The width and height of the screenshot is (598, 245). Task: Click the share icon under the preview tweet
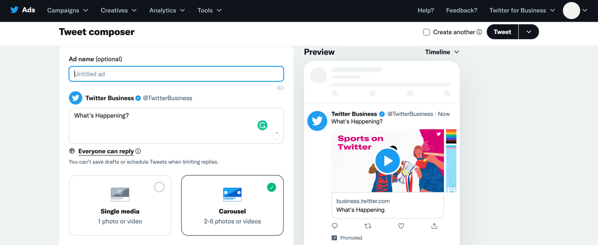coord(434,226)
